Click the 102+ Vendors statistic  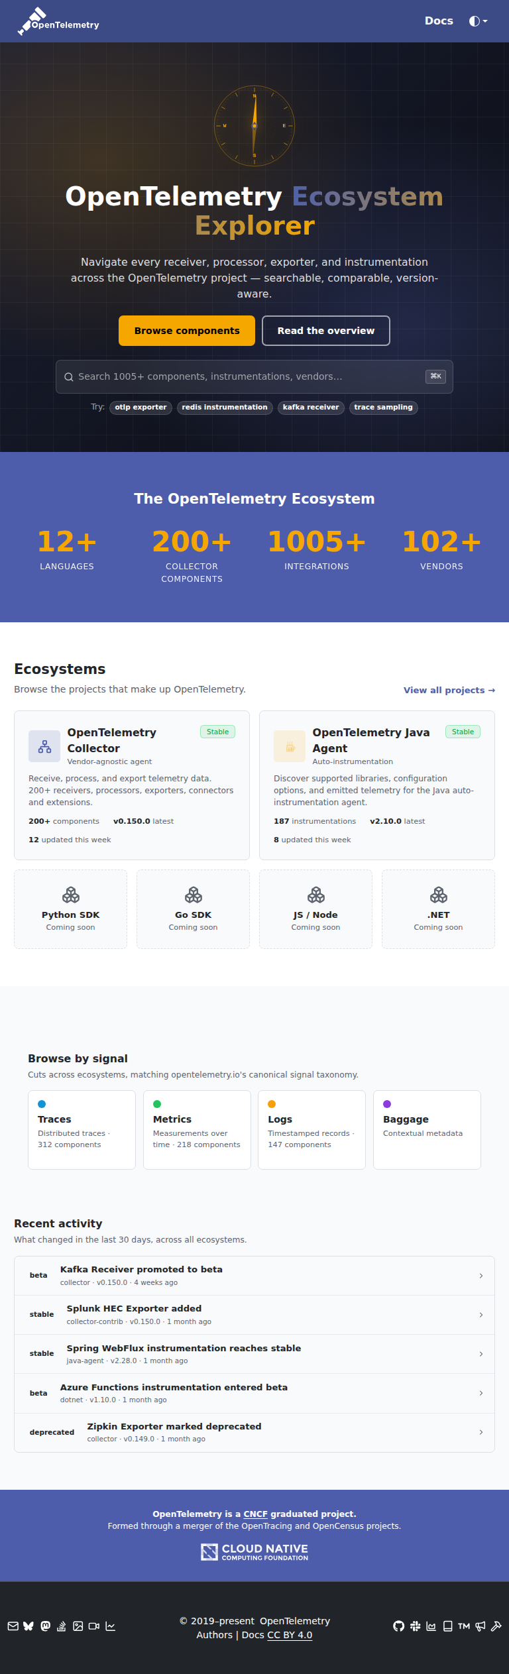coord(441,550)
